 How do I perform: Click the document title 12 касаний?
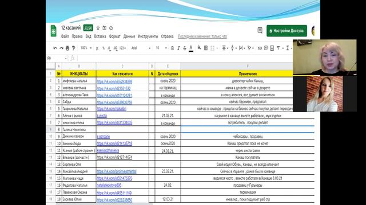(71, 28)
